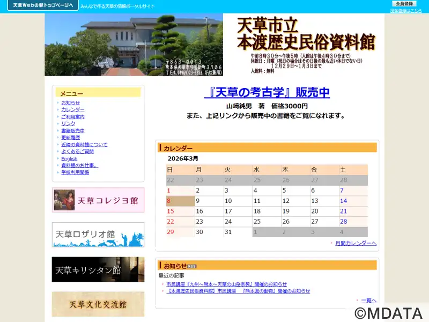Click the highlighted March 8 calendar cell

click(x=180, y=201)
